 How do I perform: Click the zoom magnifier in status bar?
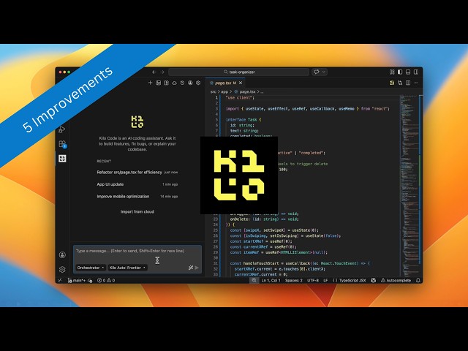[254, 280]
